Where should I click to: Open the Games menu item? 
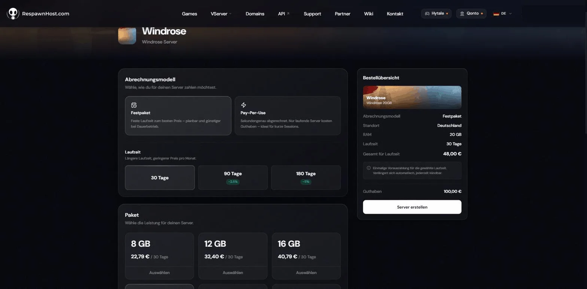(x=189, y=14)
